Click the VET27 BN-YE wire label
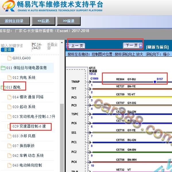Viewport: 172px width, 172px height. pyautogui.click(x=126, y=86)
